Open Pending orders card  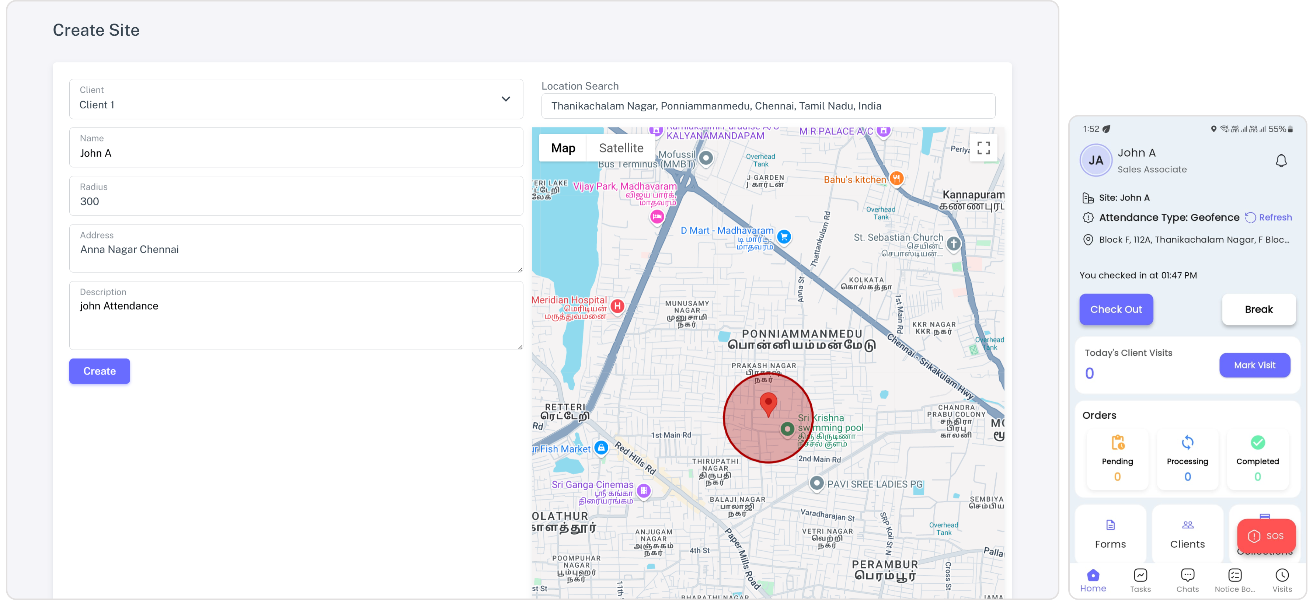(x=1117, y=459)
